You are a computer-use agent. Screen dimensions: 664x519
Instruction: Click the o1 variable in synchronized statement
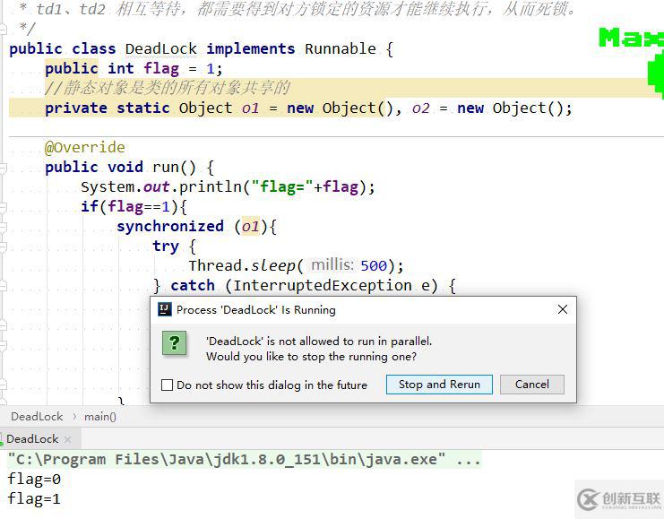click(250, 226)
